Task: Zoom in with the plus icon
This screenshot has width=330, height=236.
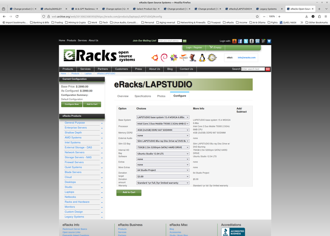Action: click(x=279, y=16)
